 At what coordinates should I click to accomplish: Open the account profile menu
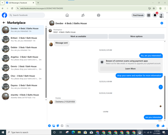pos(161,15)
